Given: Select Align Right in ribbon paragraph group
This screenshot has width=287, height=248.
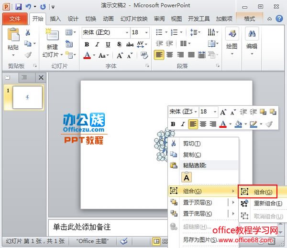Looking at the screenshot, I should click(x=180, y=55).
